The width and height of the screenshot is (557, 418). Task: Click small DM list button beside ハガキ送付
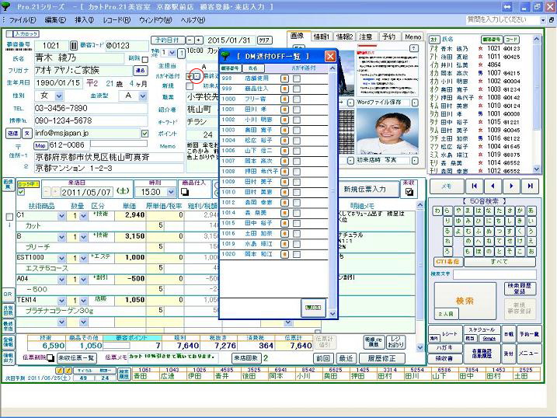(x=197, y=76)
